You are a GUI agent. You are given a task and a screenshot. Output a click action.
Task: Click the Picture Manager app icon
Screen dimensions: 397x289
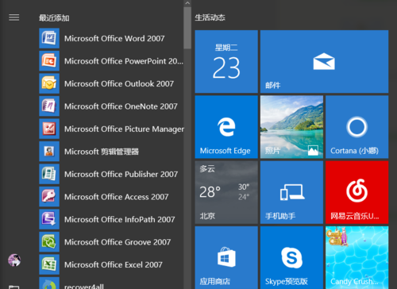point(49,129)
